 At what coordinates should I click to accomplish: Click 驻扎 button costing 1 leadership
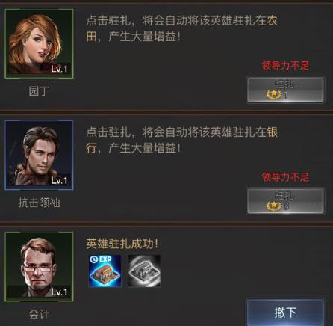pos(285,90)
